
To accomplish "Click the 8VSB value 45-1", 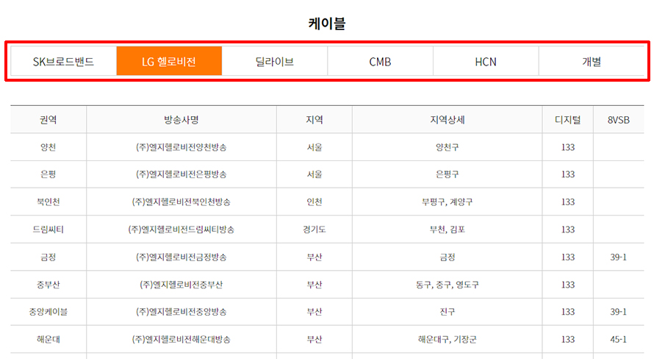I will (x=619, y=339).
